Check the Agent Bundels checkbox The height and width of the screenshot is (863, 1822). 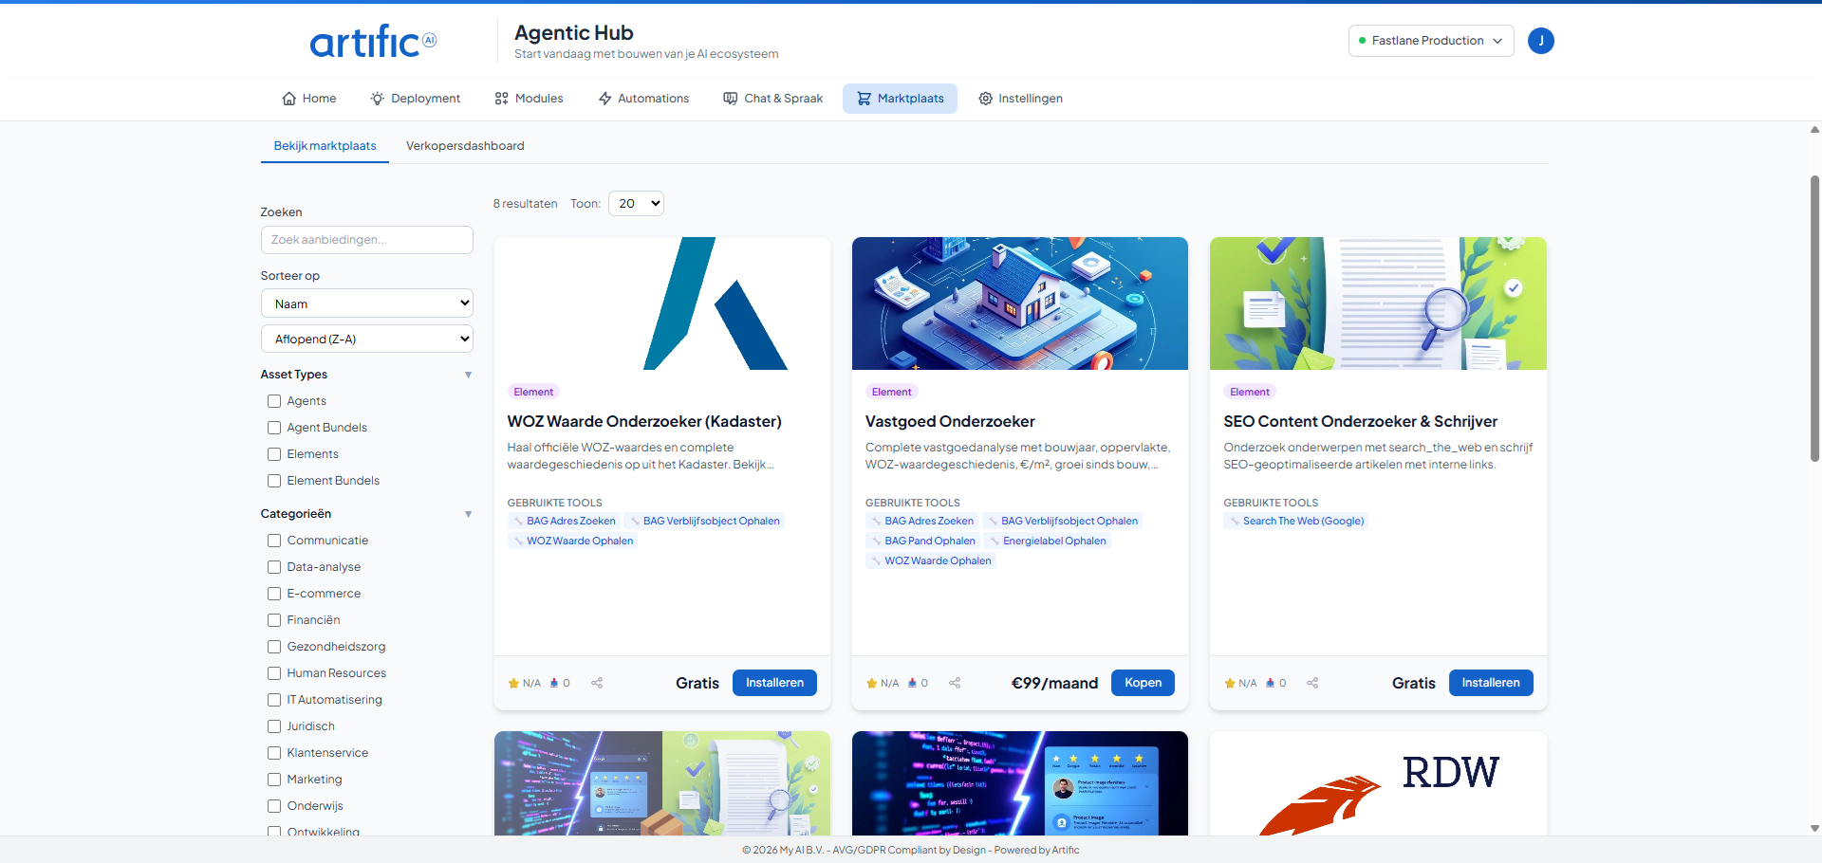274,428
